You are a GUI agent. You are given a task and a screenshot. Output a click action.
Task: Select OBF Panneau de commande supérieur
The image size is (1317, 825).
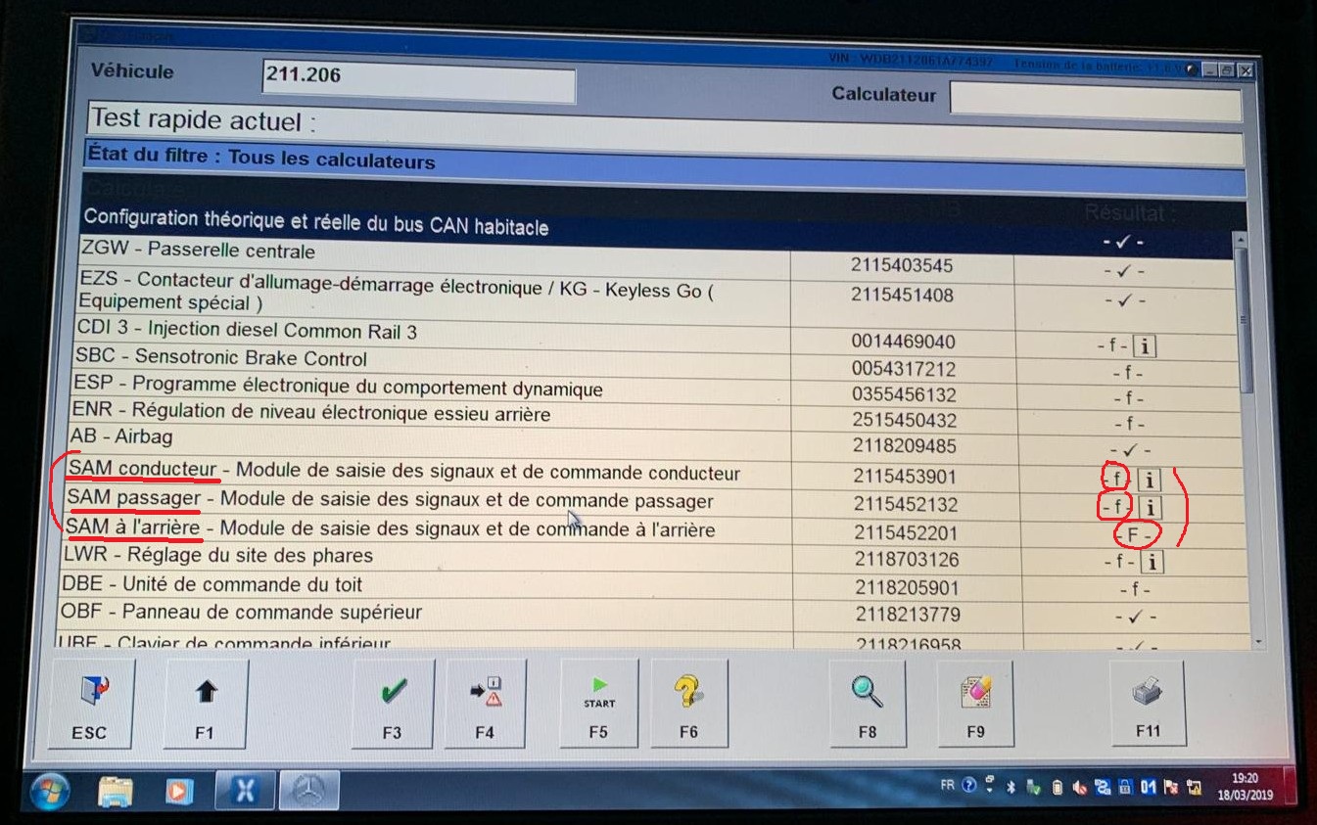[658, 616]
